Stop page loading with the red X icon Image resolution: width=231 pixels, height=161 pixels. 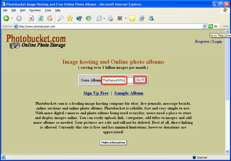31,18
